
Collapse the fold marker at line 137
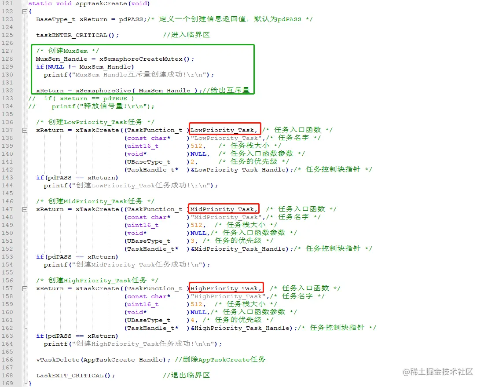click(x=25, y=130)
